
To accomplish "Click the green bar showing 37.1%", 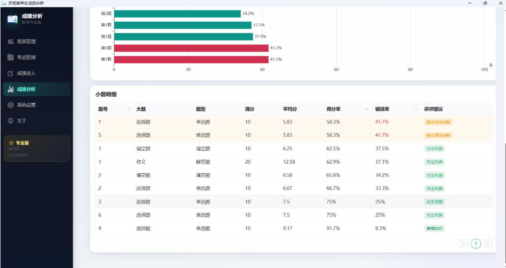I will 183,25.
